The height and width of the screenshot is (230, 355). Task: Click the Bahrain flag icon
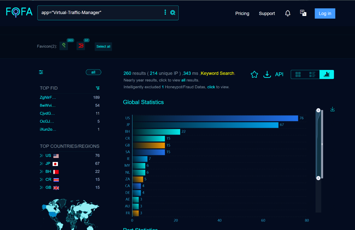tap(56, 172)
